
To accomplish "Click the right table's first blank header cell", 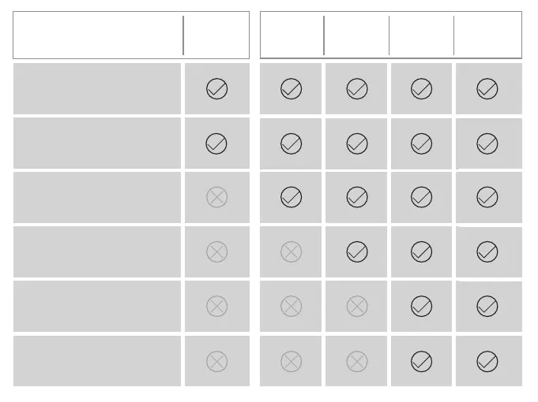I will coord(292,35).
